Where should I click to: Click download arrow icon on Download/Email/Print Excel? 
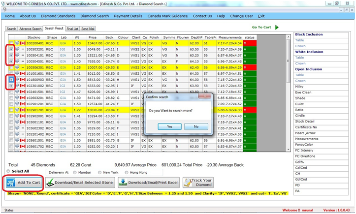[x=123, y=183]
